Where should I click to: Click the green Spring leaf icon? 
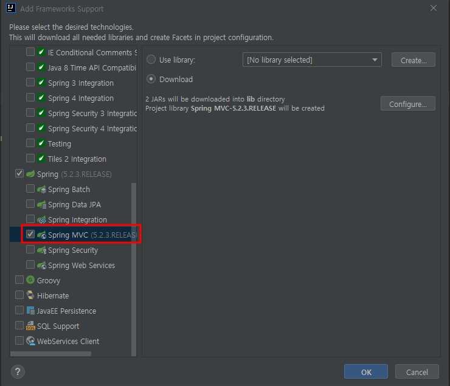[x=30, y=174]
